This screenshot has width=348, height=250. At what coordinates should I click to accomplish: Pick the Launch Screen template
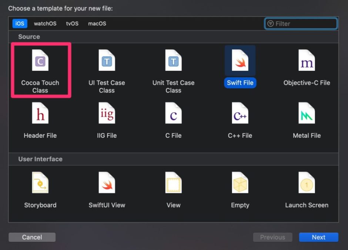307,184
